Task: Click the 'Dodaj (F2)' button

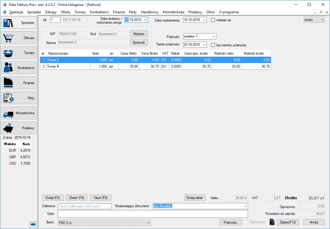Action: (x=53, y=198)
